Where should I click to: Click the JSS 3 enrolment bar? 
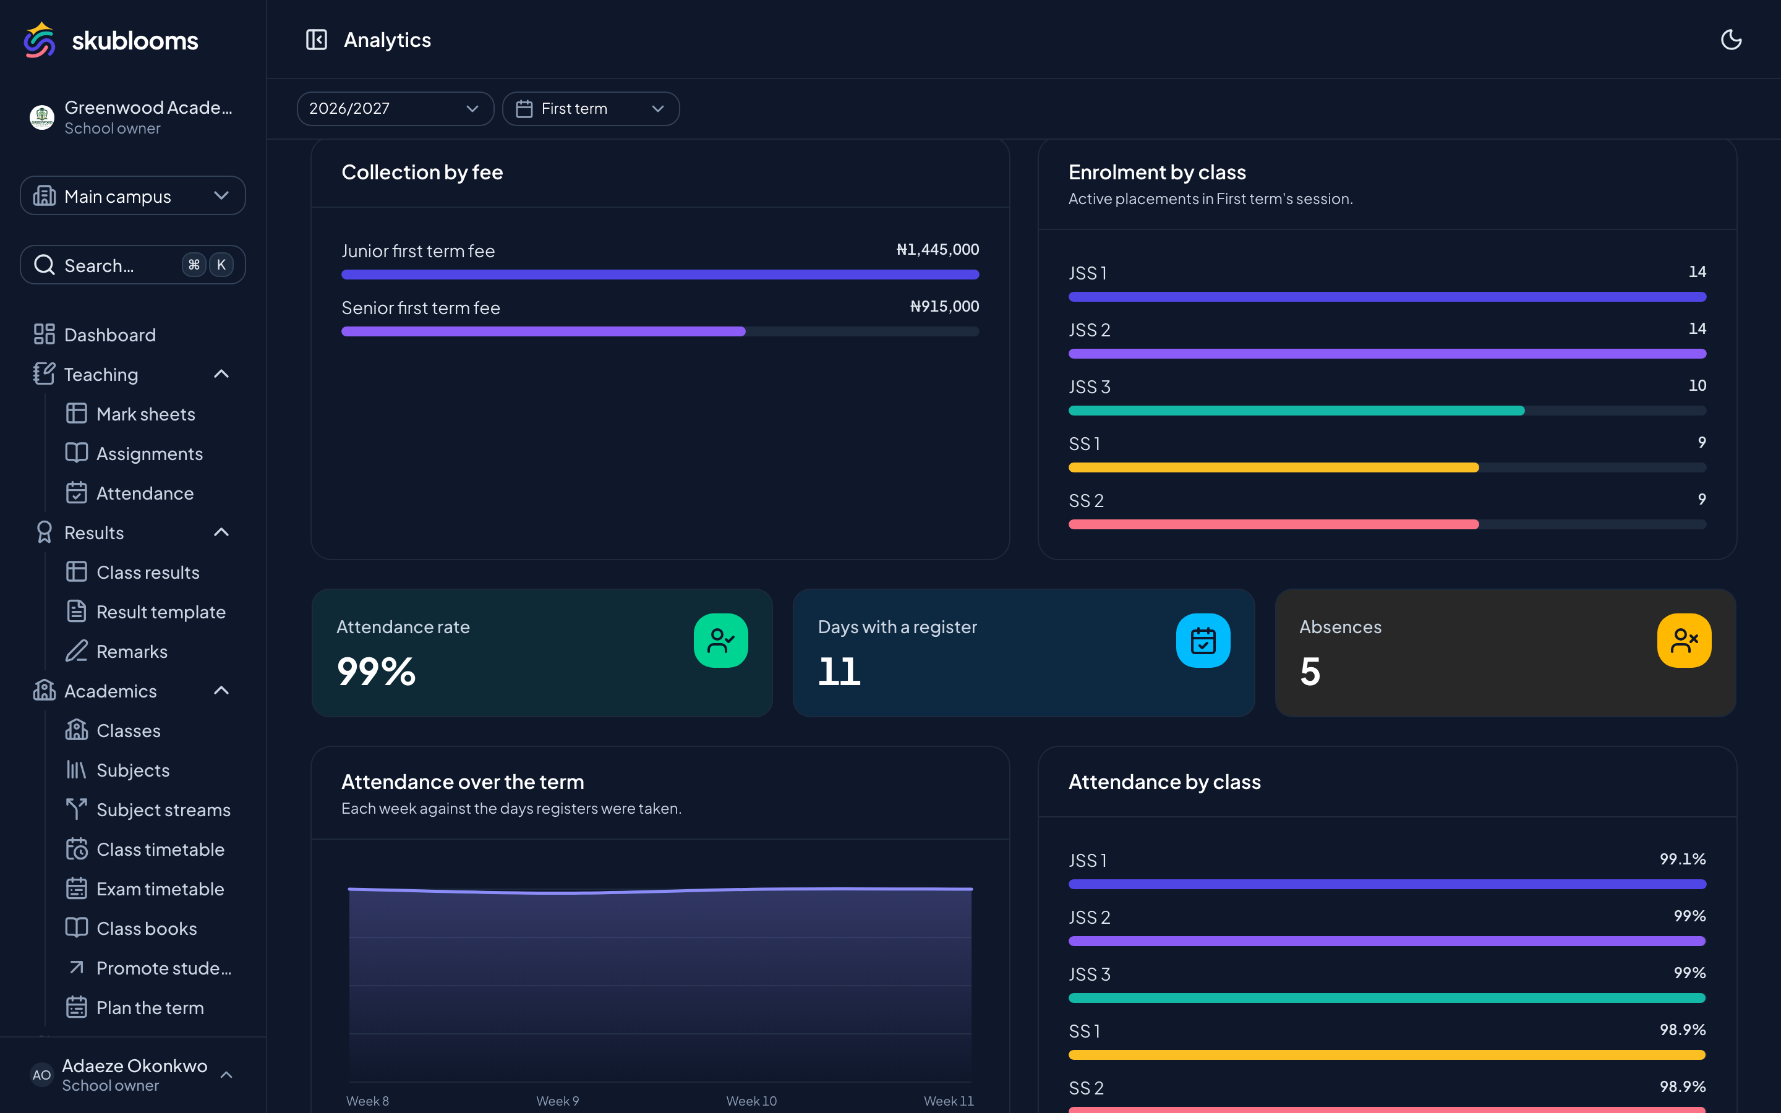(1387, 411)
